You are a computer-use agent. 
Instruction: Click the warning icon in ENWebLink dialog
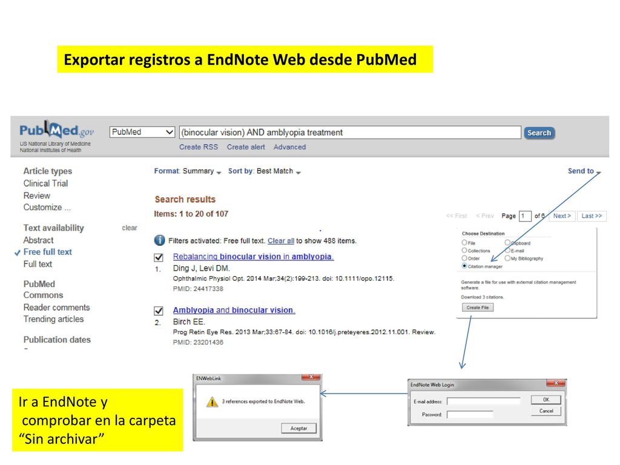(x=213, y=402)
